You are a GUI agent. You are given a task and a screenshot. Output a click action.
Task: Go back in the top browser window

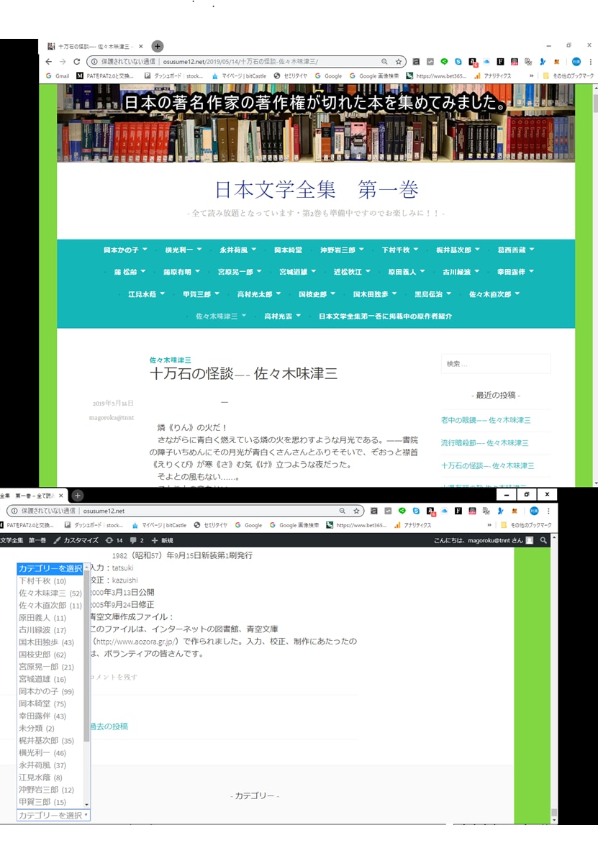coord(49,62)
